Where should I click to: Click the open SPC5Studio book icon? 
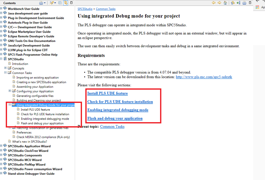tap(5, 59)
